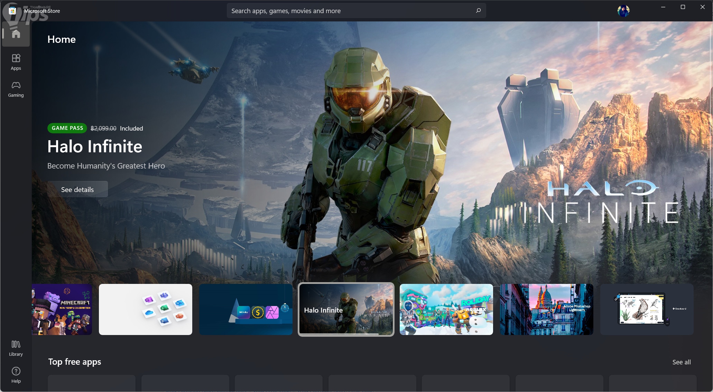Open the Home page in sidebar
The width and height of the screenshot is (713, 392).
pos(16,34)
